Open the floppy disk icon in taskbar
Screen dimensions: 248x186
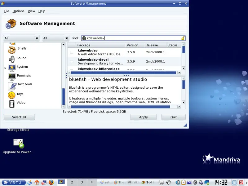coord(168,182)
